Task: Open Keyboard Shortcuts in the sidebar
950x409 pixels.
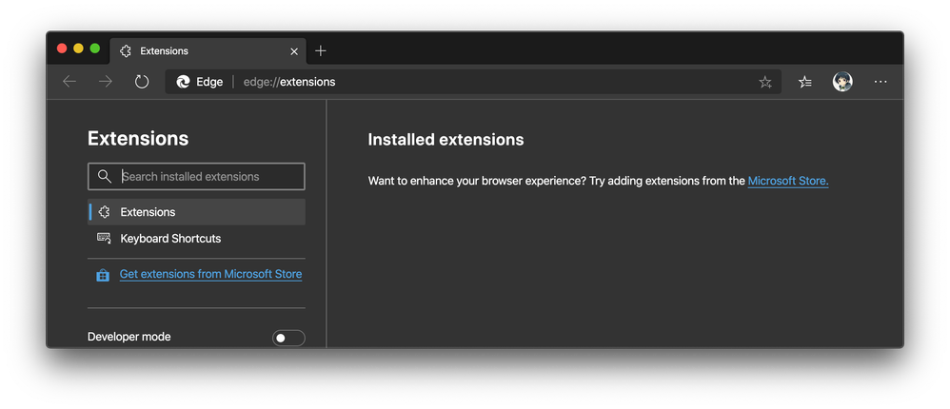Action: click(196, 239)
